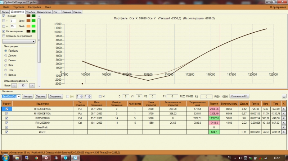Select the Прибыль radio button
The width and height of the screenshot is (288, 161).
point(6,51)
